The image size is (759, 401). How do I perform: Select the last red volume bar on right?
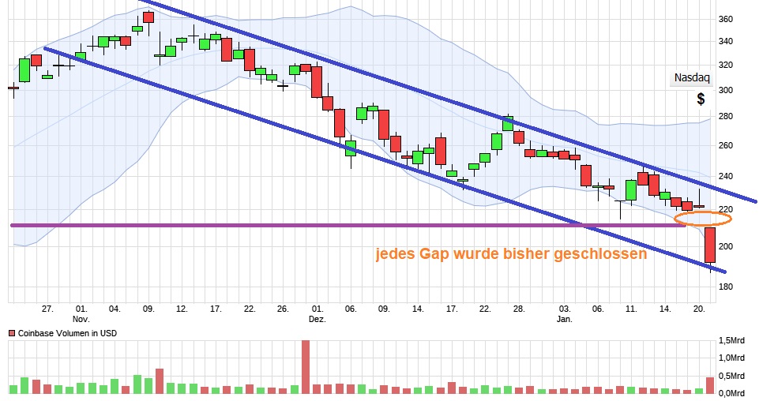[710, 384]
